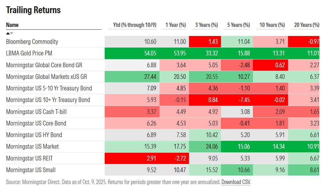Click the Bloomberg Commodity row name
Screen dimensions: 325x194
pos(32,42)
